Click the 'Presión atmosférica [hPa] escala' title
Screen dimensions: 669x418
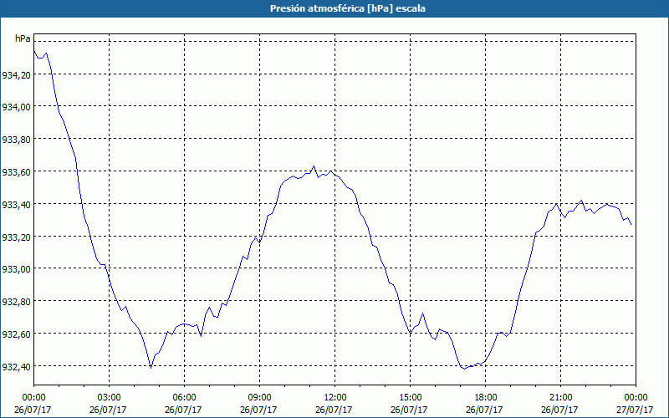(x=348, y=8)
